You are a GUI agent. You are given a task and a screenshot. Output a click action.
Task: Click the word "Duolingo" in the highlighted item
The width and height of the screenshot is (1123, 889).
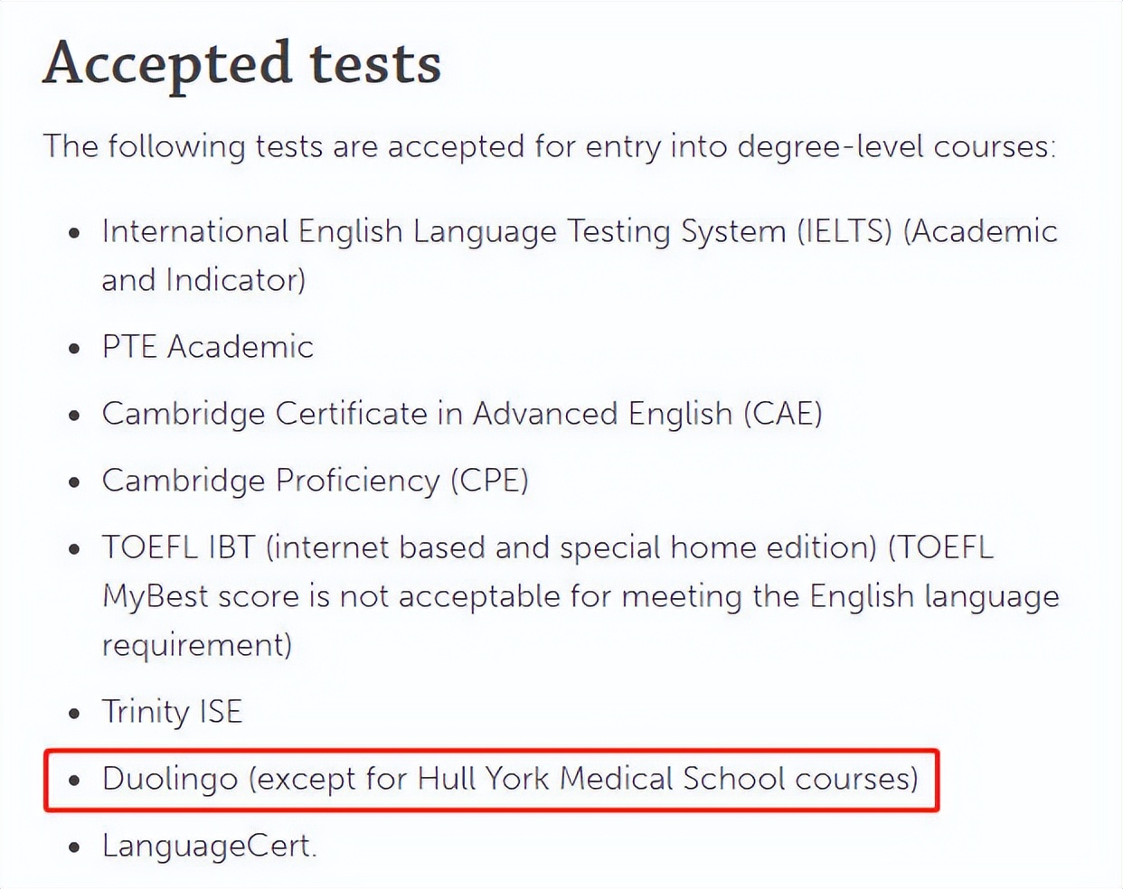170,779
